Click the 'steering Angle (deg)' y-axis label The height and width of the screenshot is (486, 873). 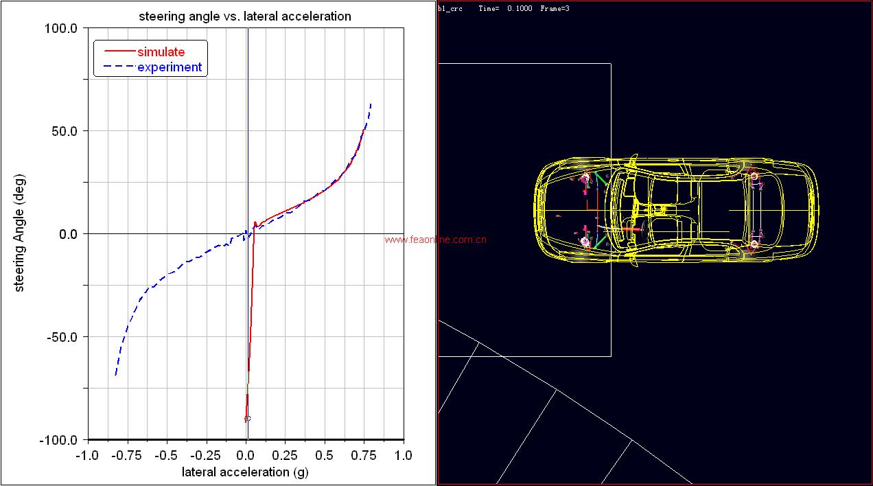point(19,234)
